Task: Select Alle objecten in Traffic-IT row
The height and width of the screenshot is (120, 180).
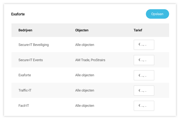Action: (x=85, y=90)
